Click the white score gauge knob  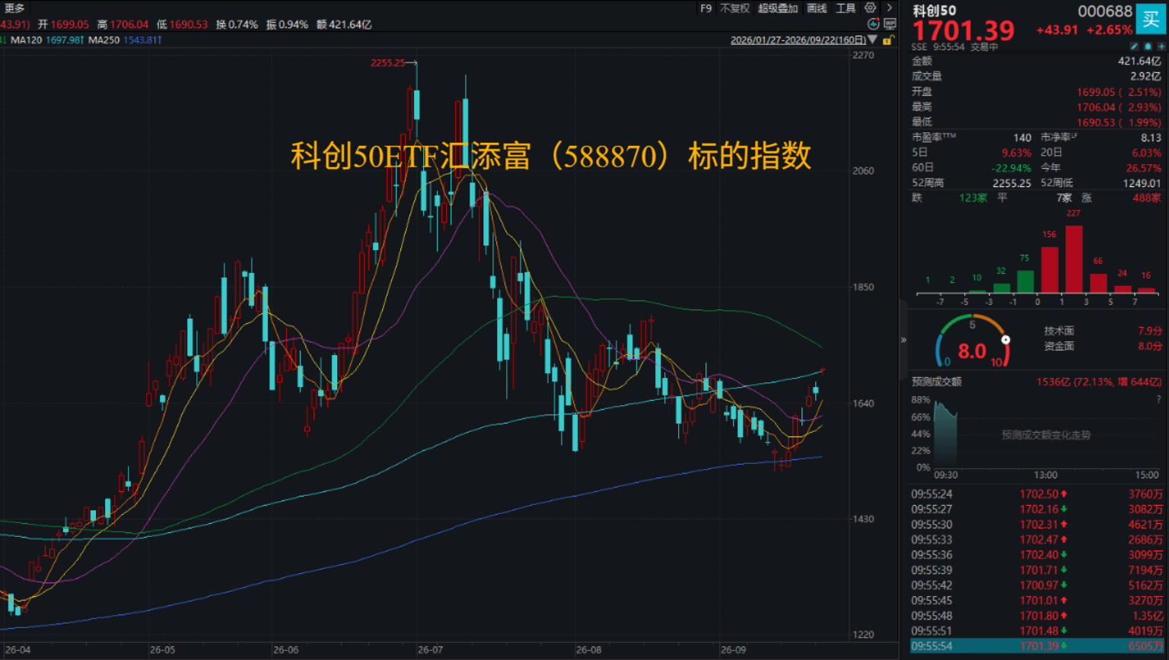coord(1005,340)
